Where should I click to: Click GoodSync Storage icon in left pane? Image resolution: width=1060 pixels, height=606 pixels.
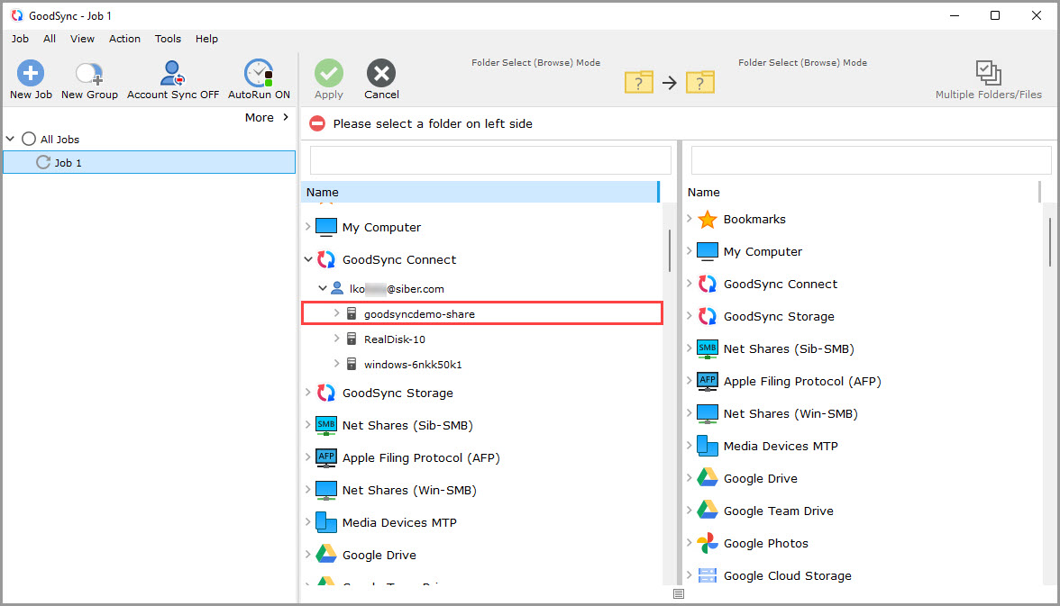326,393
